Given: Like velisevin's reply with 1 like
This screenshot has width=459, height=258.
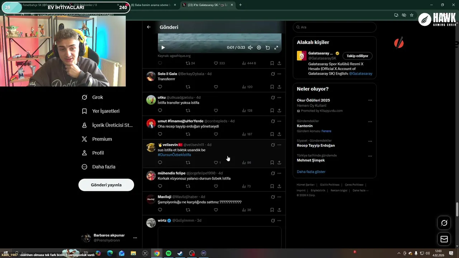Looking at the screenshot, I should point(217,162).
